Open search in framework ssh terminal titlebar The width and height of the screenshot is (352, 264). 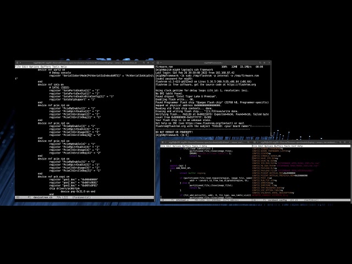[x=260, y=63]
